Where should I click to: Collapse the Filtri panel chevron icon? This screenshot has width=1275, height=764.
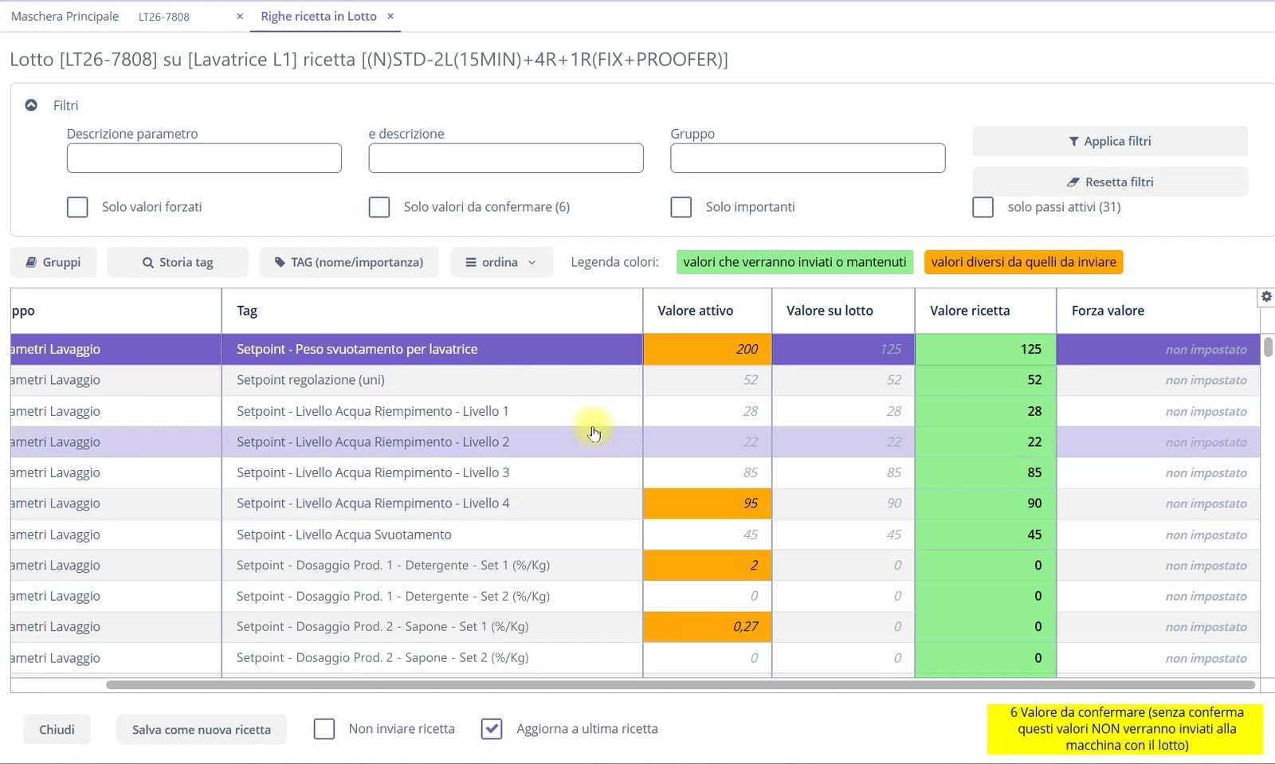31,105
